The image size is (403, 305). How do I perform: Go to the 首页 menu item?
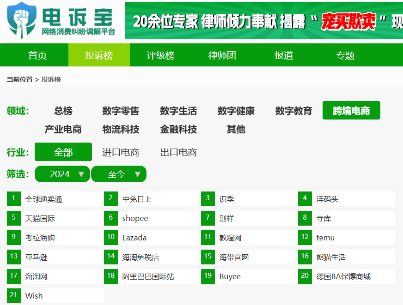[37, 55]
